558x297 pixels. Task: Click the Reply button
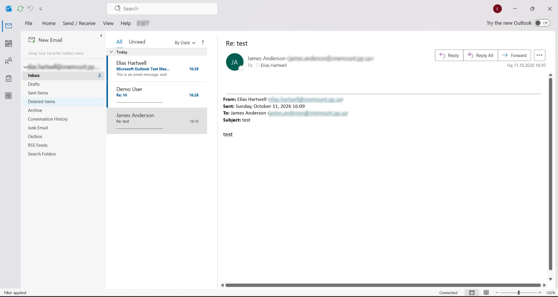[449, 55]
